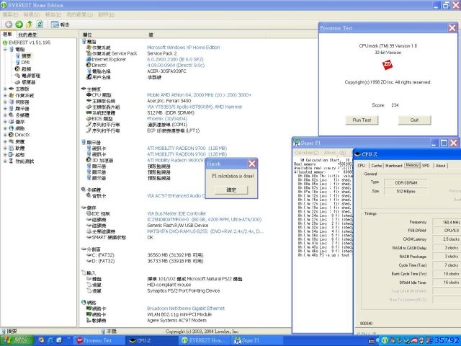Expand the DirectX tree node in left panel
The height and width of the screenshot is (346, 461).
5,135
